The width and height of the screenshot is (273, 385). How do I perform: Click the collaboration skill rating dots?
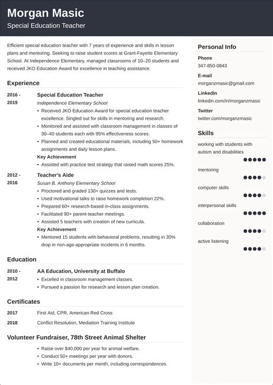(255, 231)
